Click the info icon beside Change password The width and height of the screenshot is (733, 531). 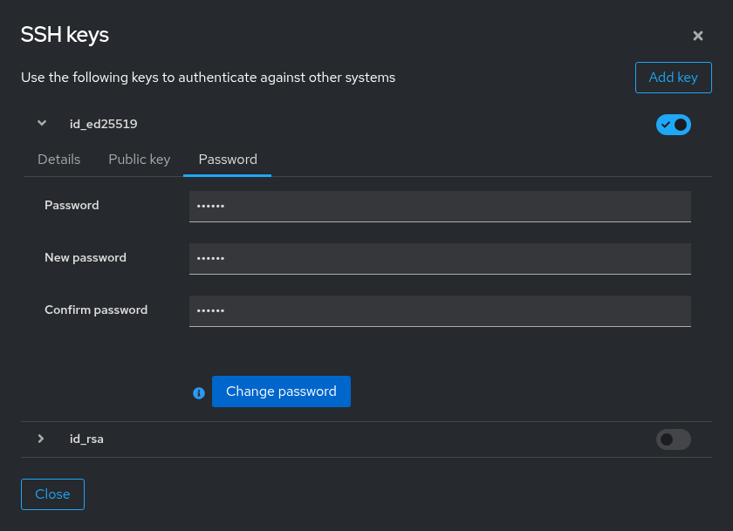(x=199, y=393)
